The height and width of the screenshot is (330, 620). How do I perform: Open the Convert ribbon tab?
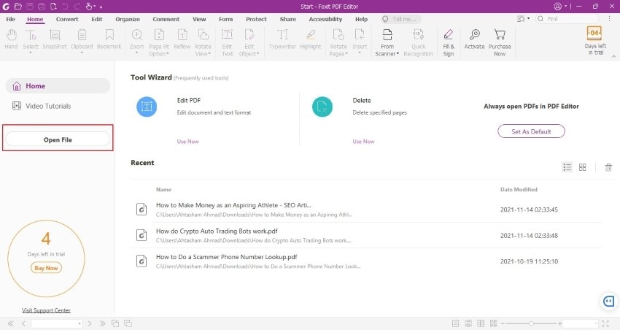(x=67, y=19)
